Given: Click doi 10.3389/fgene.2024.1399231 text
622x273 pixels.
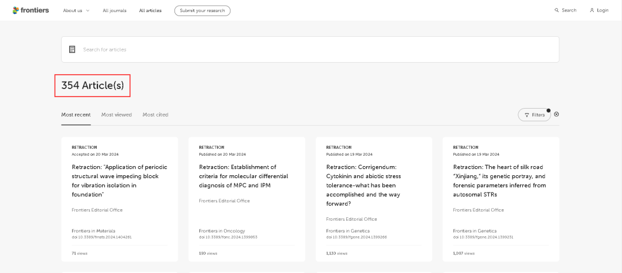Looking at the screenshot, I should 484,237.
